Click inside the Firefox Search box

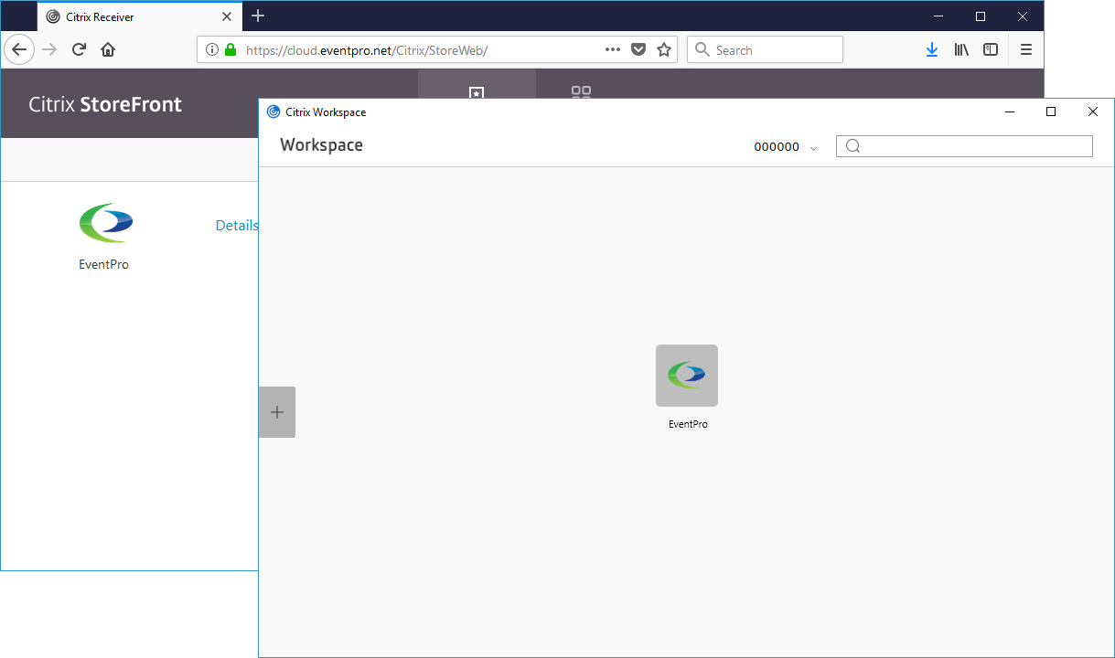765,49
